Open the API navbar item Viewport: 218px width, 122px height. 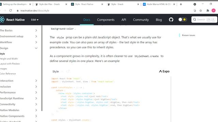coord(124,20)
